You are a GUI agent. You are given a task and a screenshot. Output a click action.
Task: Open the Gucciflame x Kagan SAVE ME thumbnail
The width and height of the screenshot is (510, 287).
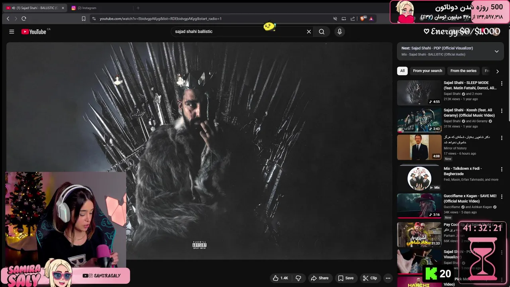point(419,206)
